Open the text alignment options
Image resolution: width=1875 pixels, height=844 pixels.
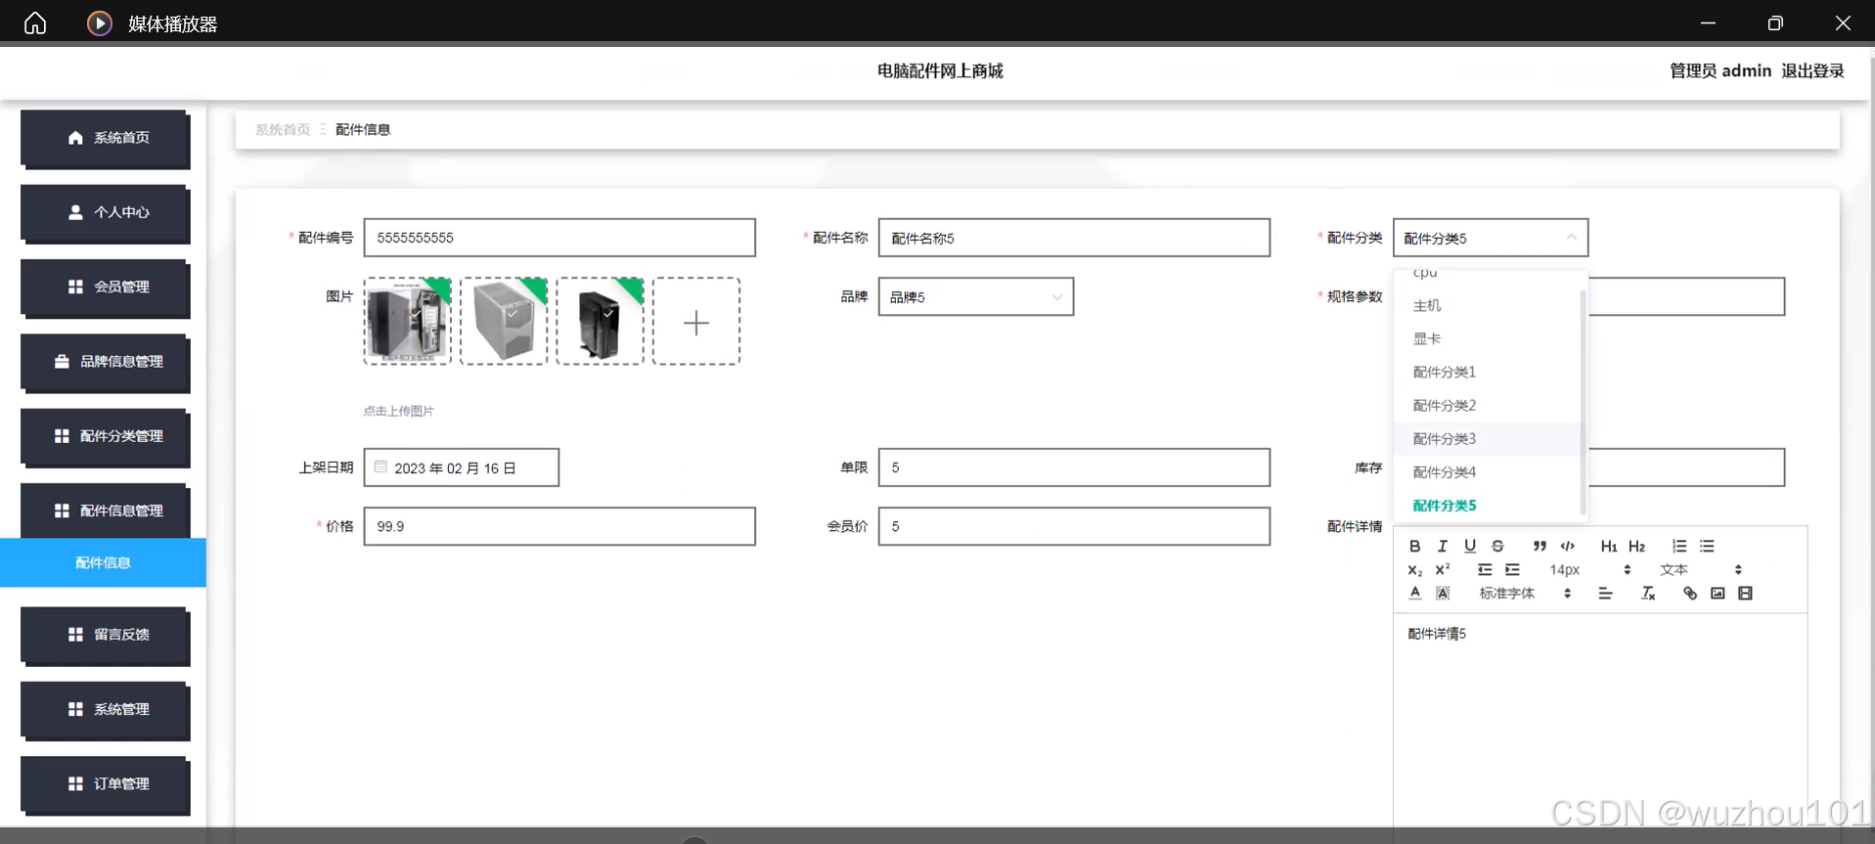tap(1605, 593)
